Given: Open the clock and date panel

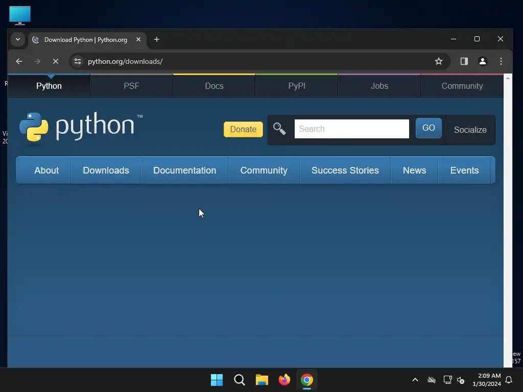Looking at the screenshot, I should point(487,380).
